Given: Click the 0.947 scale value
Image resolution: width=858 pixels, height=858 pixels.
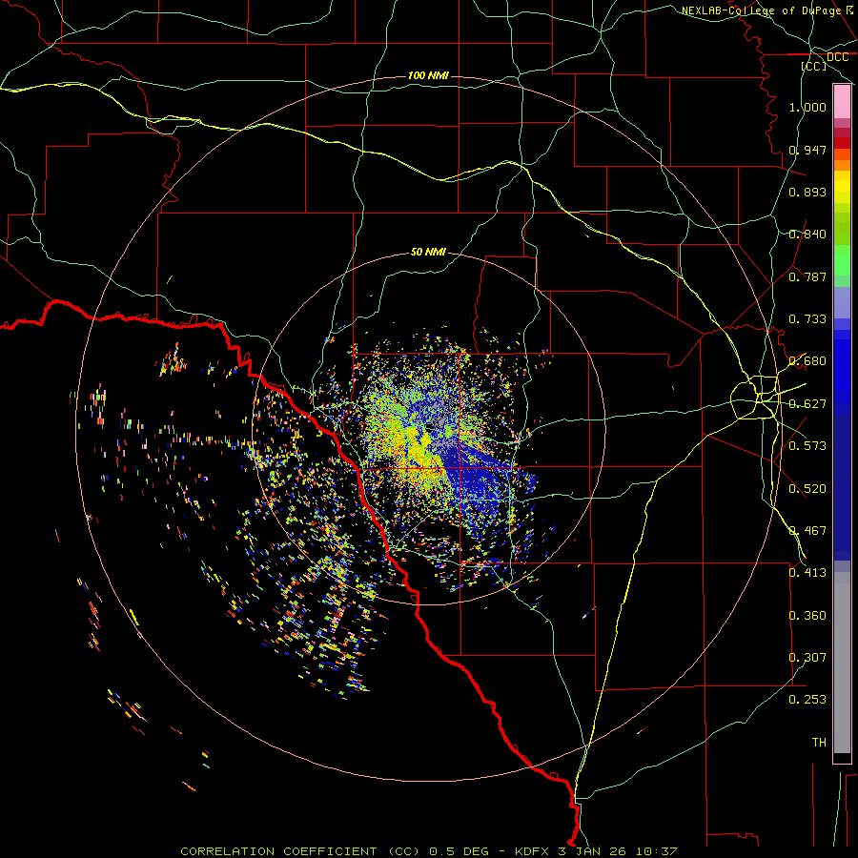Looking at the screenshot, I should coord(807,150).
